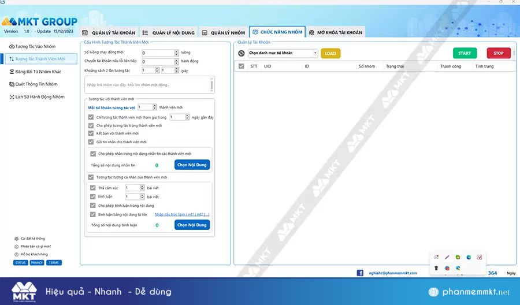The height and width of the screenshot is (305, 520).
Task: Toggle the select-all checkbox in account table header
Action: coord(241,66)
